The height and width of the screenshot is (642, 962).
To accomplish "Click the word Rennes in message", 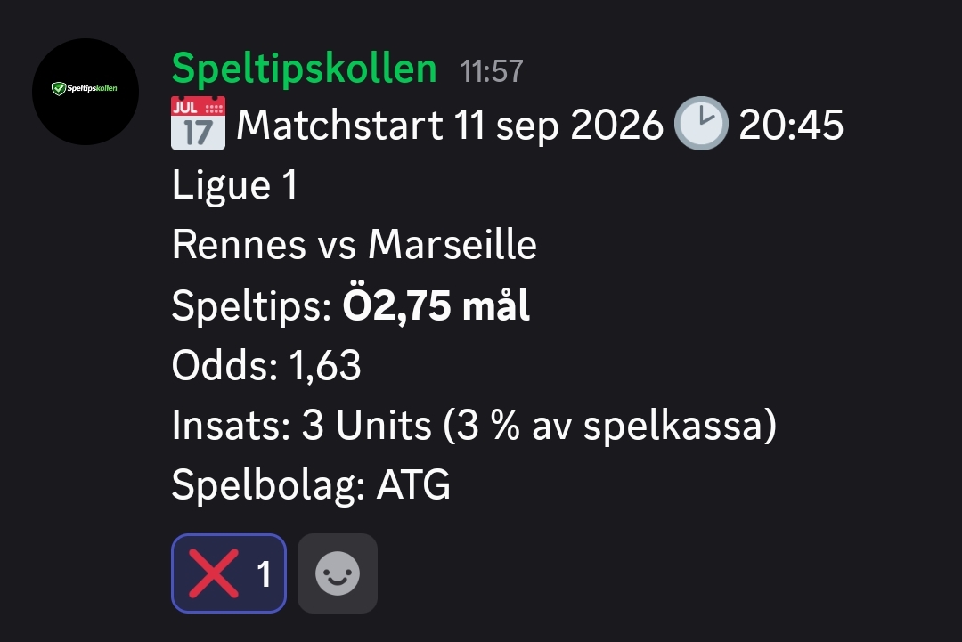I will [239, 245].
